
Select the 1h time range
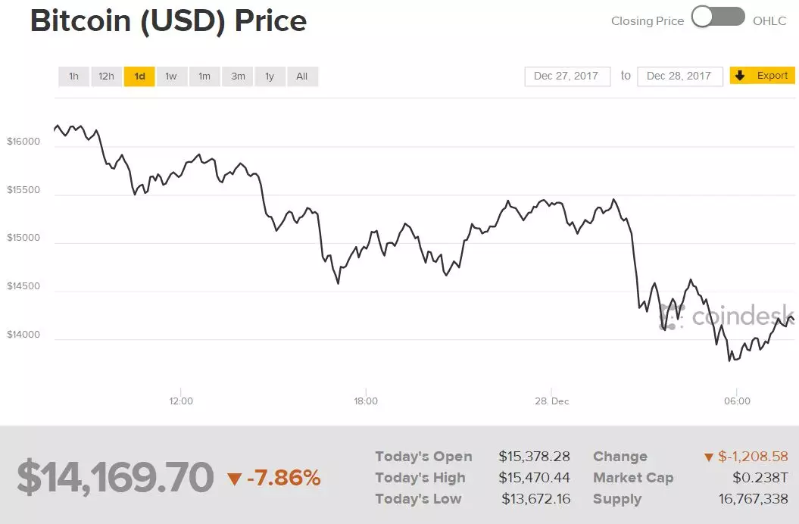coord(73,76)
